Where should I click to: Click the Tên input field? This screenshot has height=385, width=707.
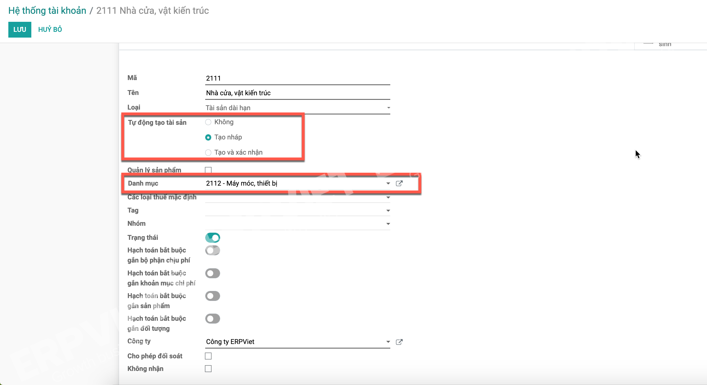click(297, 93)
